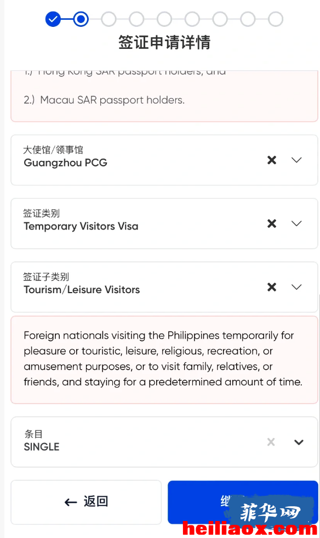
Task: Jump to the last step circle
Action: pyautogui.click(x=276, y=19)
